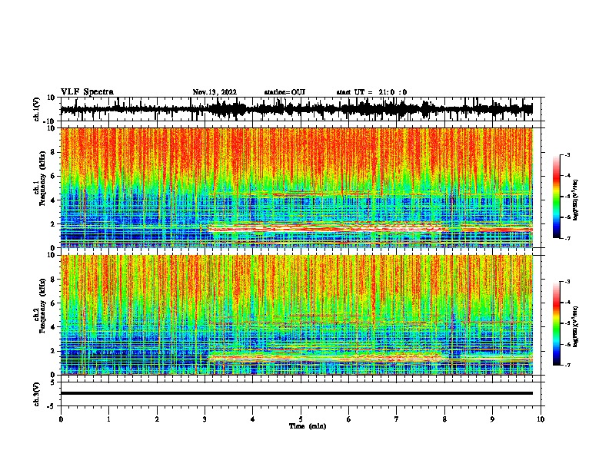Click the ch.3 flat black trace
609x470 pixels.
(297, 393)
